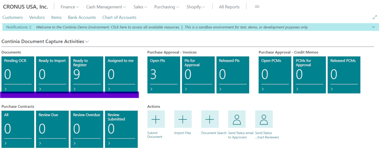The width and height of the screenshot is (382, 162).
Task: Click the expand page icon at top right
Action: (374, 18)
